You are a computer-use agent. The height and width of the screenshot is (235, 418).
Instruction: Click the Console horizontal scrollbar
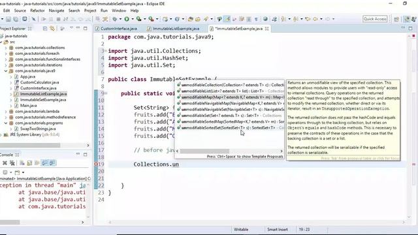tap(10, 222)
